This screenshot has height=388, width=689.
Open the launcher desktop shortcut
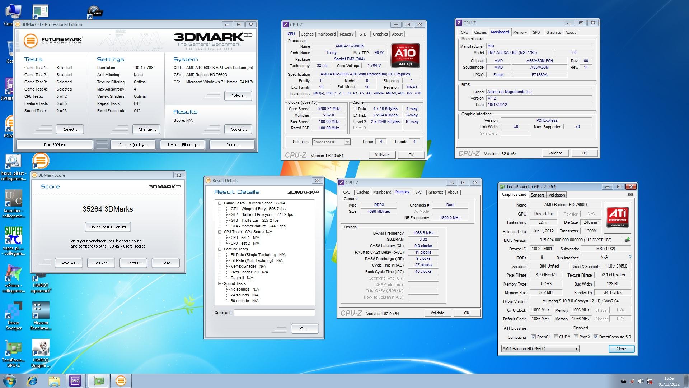tap(13, 204)
